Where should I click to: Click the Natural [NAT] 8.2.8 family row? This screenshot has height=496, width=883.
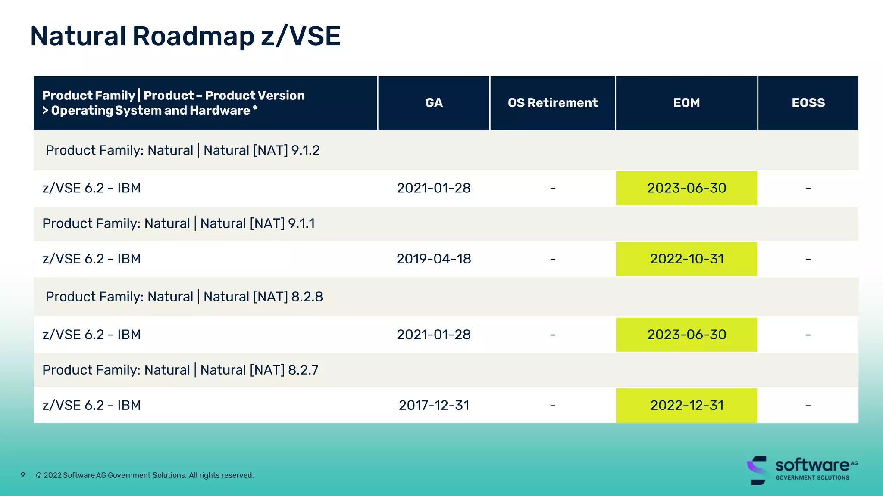coord(184,297)
